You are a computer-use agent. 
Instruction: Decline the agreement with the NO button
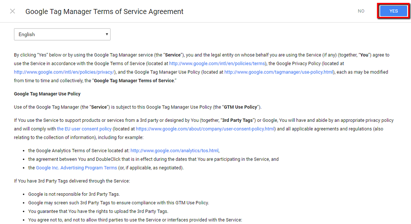coord(361,11)
